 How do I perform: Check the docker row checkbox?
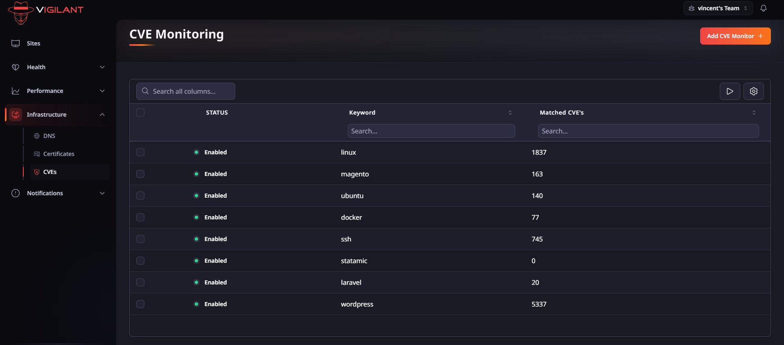(140, 217)
